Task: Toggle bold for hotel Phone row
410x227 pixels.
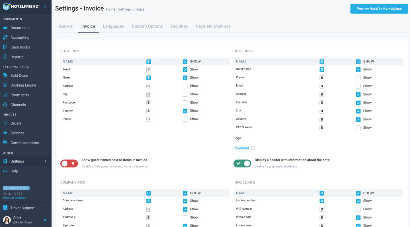Action: (322, 78)
